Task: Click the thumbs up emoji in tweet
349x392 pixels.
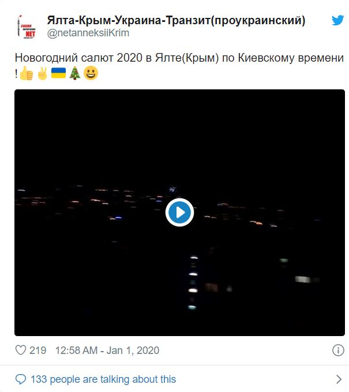Action: (27, 73)
